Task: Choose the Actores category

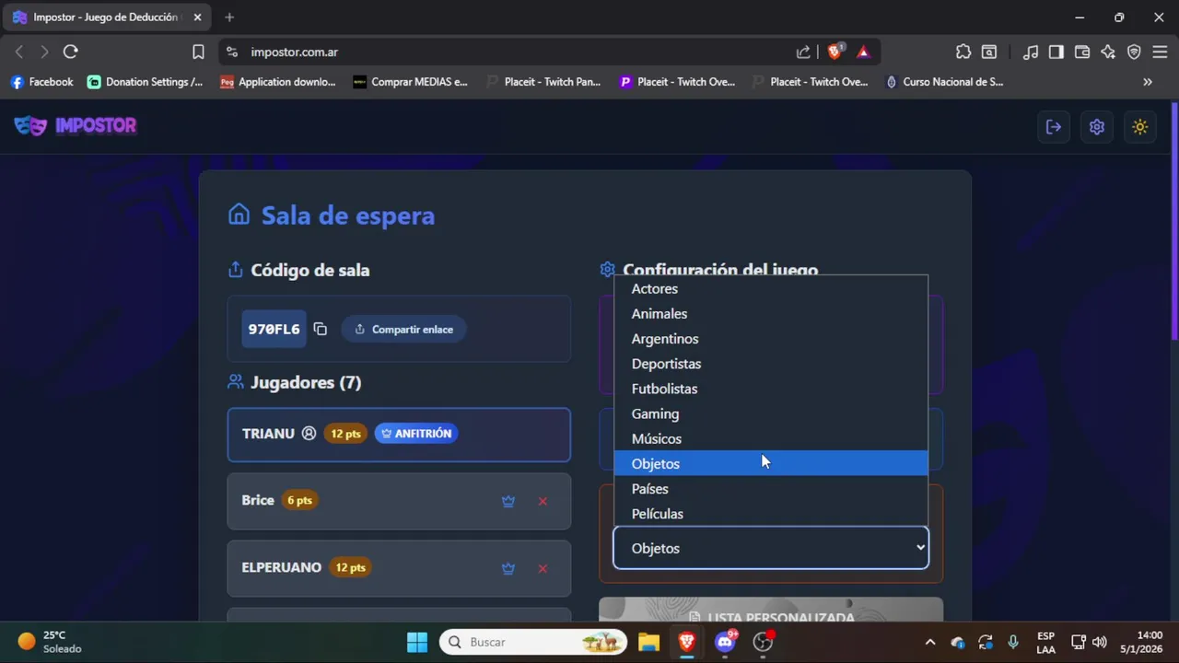Action: click(x=771, y=289)
